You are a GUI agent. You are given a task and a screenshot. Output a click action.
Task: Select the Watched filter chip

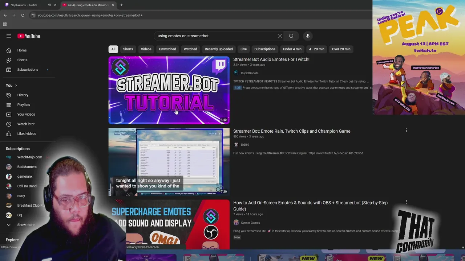(x=190, y=49)
